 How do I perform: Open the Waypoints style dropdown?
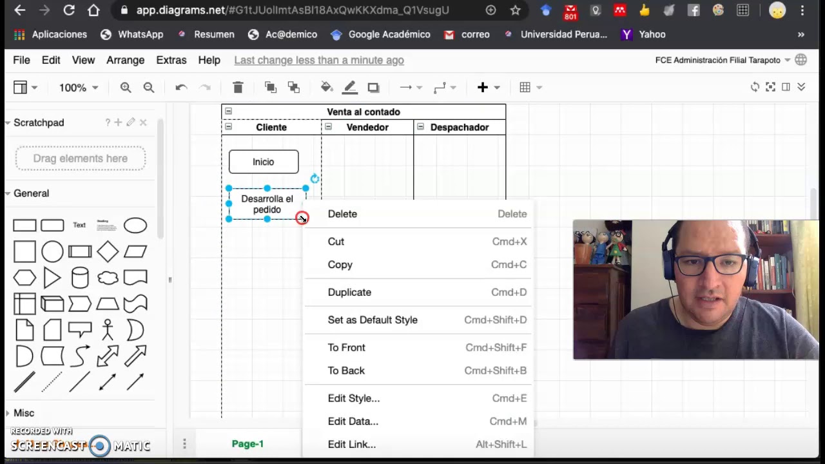coord(445,88)
